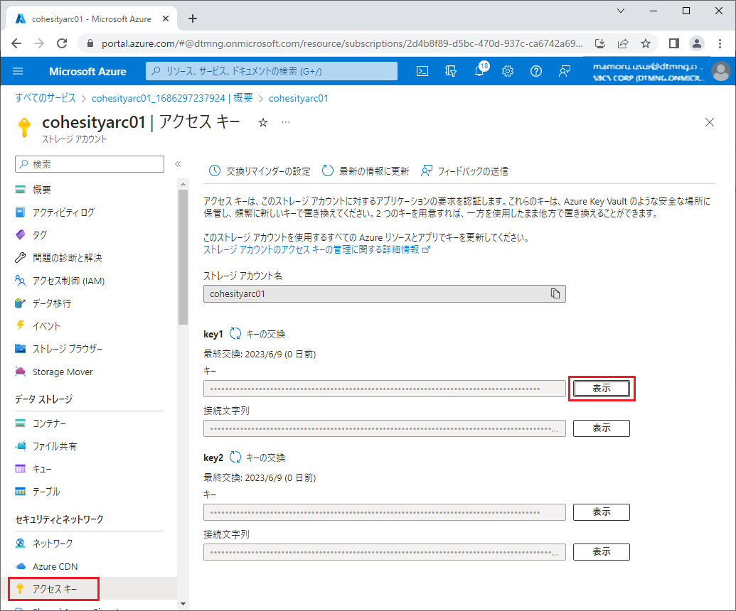Open the Chrome three-dot menu
736x611 pixels.
click(720, 43)
